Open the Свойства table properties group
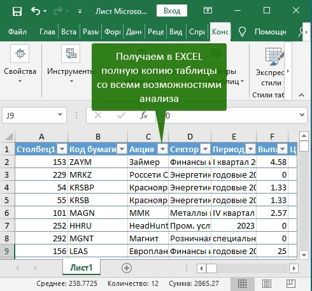 (20, 64)
